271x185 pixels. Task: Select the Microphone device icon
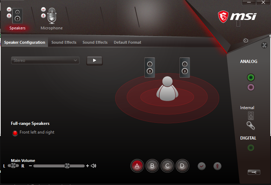click(52, 16)
